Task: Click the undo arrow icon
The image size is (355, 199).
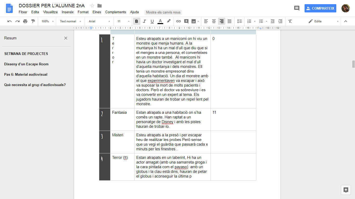Action: 10,21
